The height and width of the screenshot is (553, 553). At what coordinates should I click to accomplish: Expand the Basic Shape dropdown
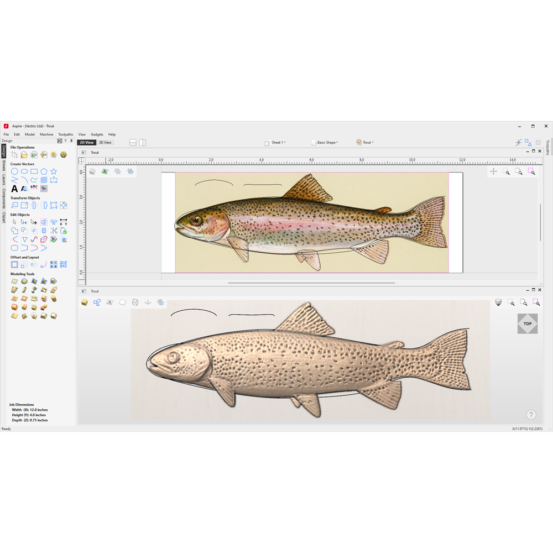point(325,143)
